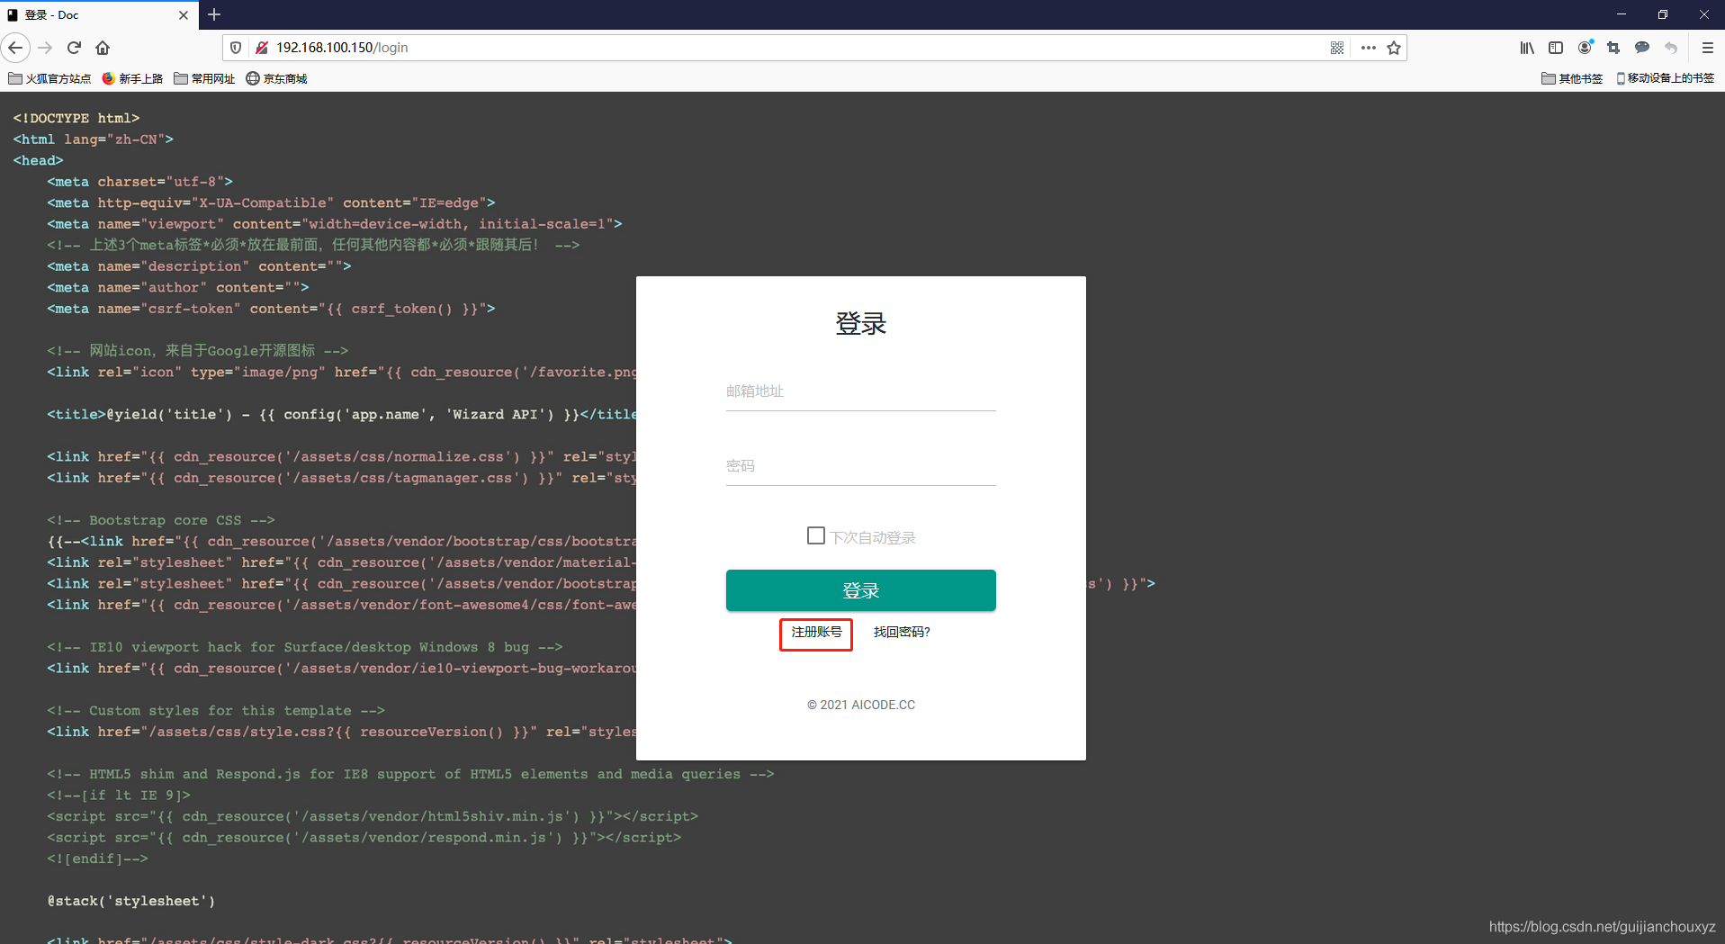Screen dimensions: 1725x944
Task: Focus the 邮箱地址 email field
Action: pos(861,391)
